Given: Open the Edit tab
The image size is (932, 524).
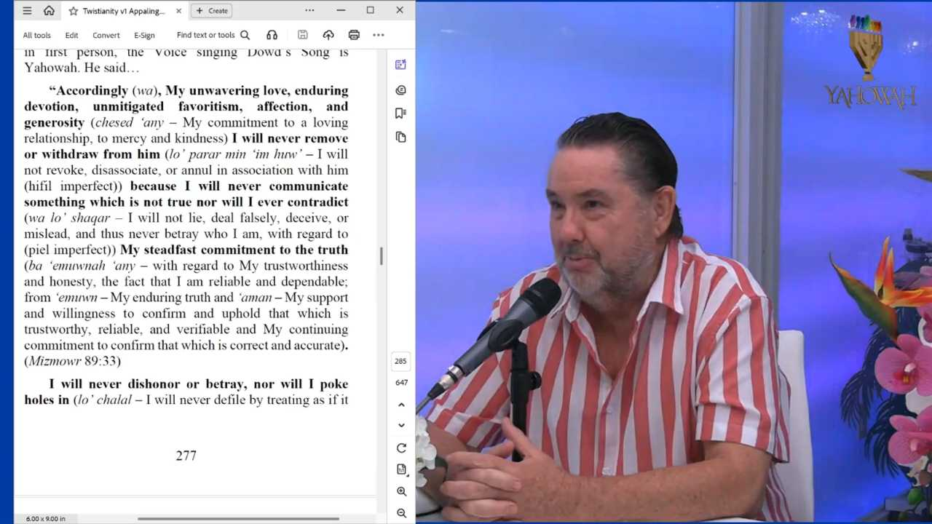Looking at the screenshot, I should click(71, 35).
